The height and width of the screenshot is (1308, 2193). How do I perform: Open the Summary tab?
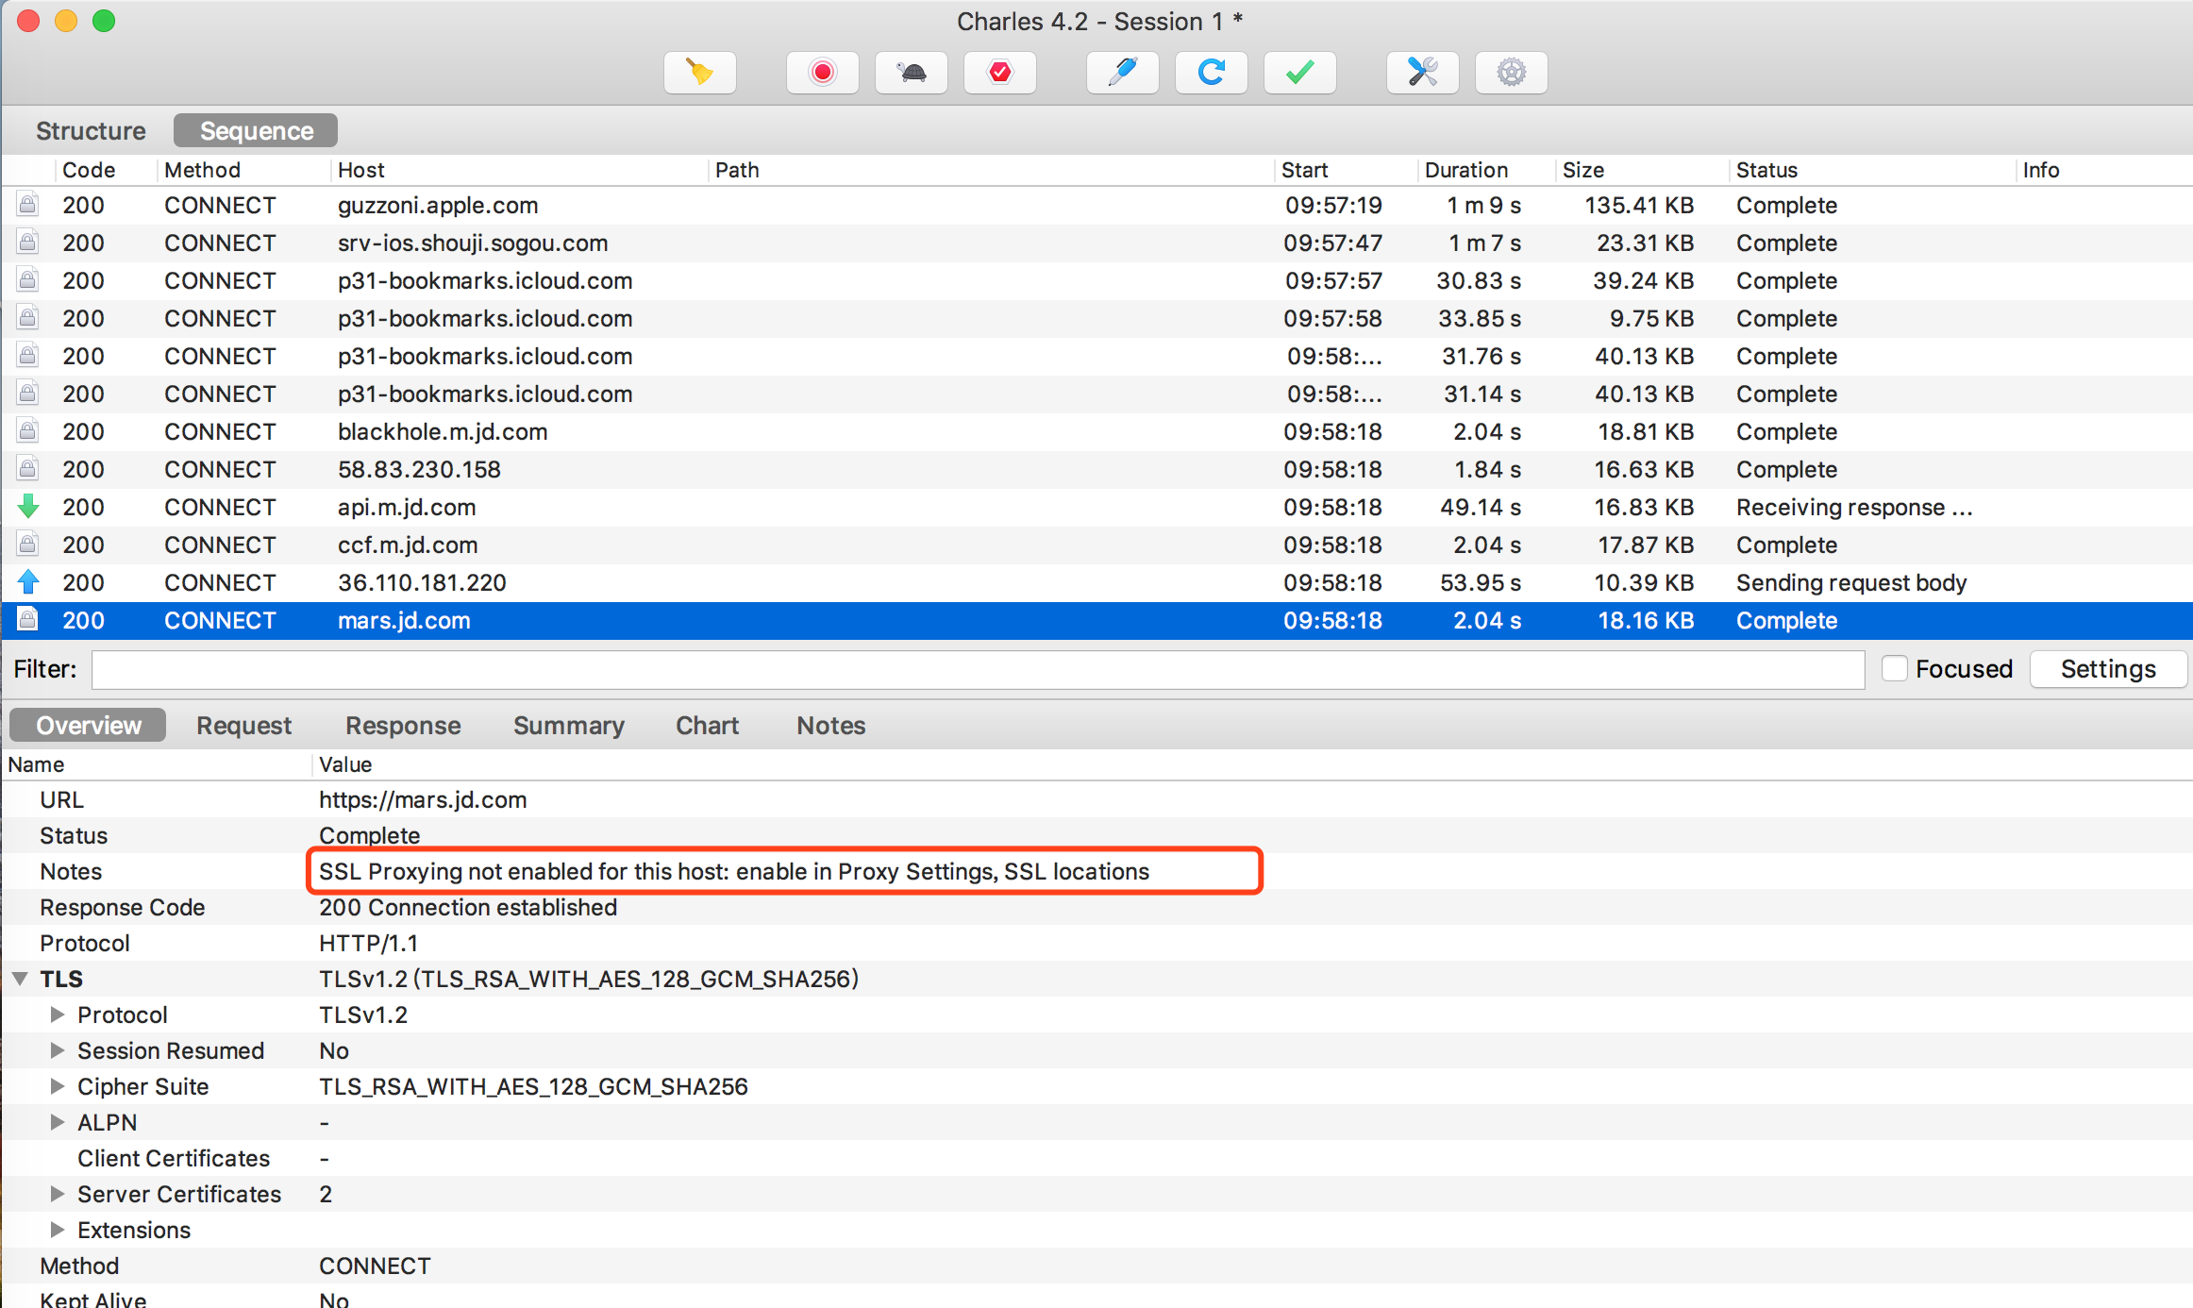[568, 725]
